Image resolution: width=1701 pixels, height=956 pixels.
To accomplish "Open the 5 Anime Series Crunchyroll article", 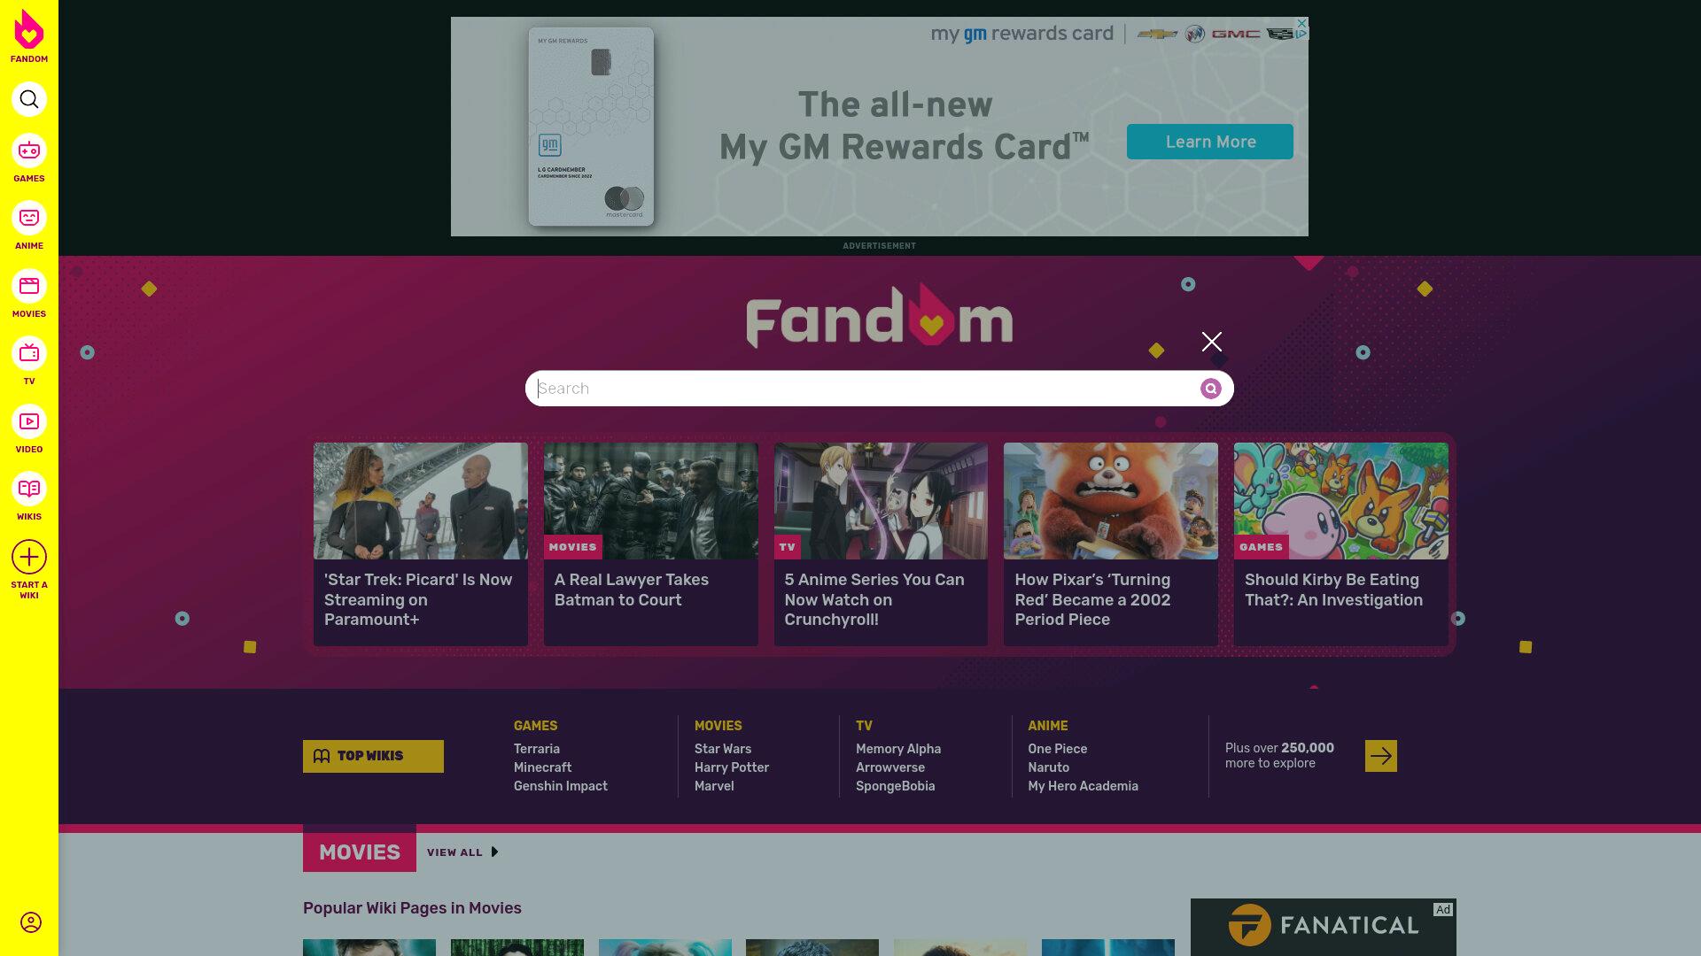I will (x=881, y=544).
